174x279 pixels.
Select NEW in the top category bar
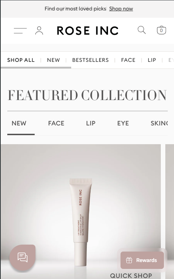tap(53, 60)
